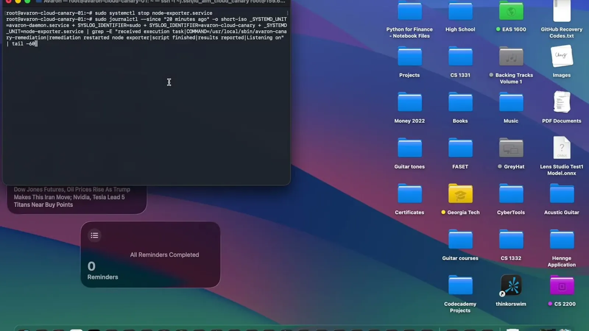Viewport: 589px width, 331px height.
Task: Open the Certificates folder
Action: click(x=409, y=193)
